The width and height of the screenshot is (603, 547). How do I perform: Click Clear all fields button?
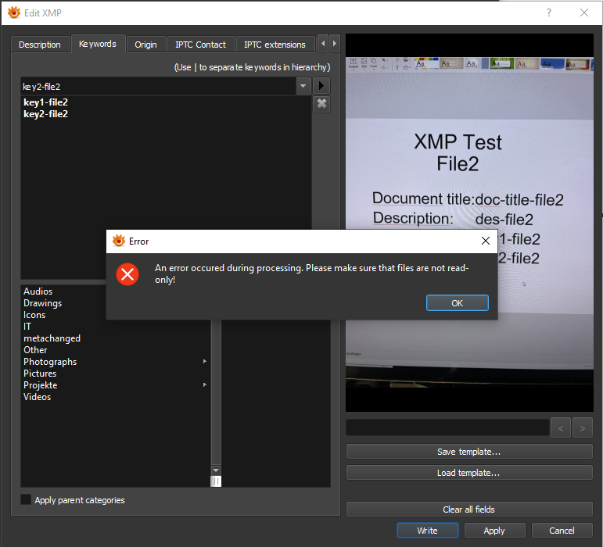pyautogui.click(x=469, y=509)
